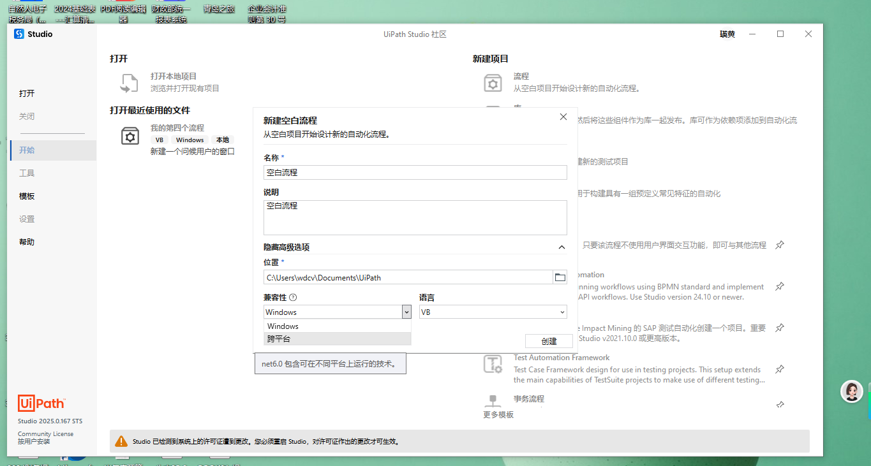Pin the SAP 测试自动化 template

779,328
